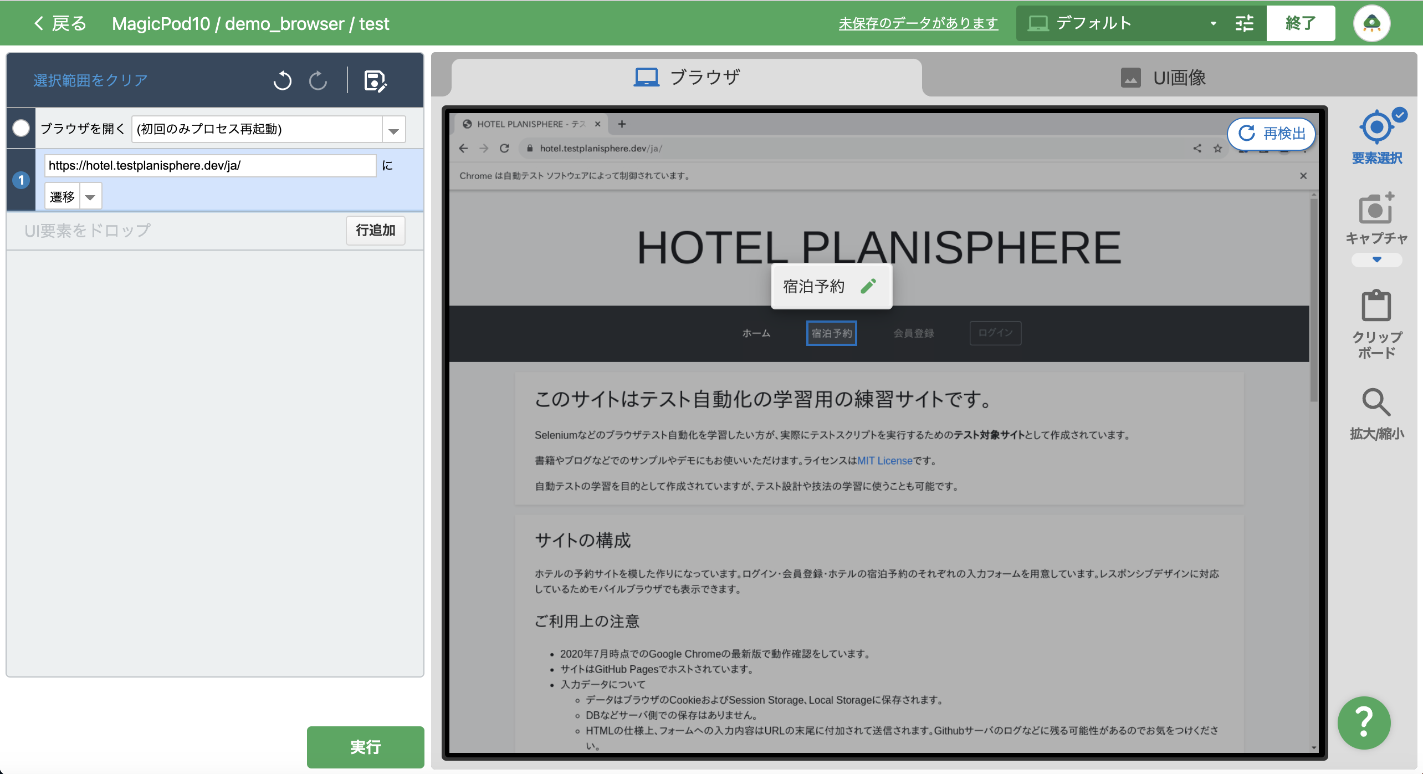Expand the (初回のみプロセス再起動) dropdown
This screenshot has height=774, width=1423.
pos(393,130)
